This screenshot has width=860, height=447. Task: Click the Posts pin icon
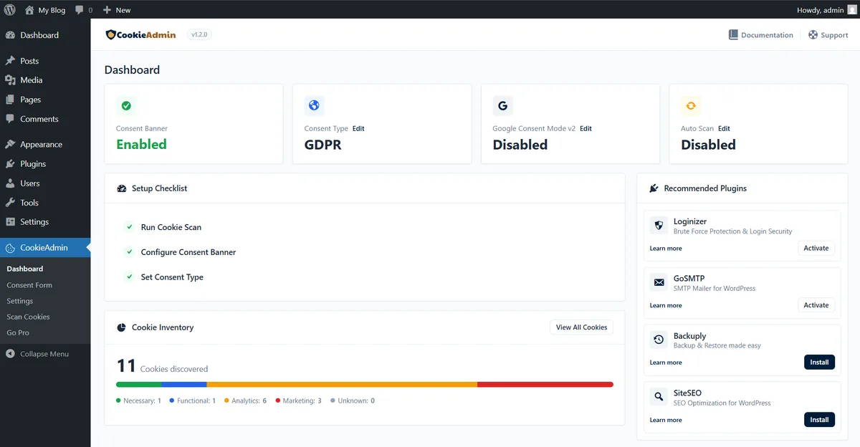click(10, 61)
